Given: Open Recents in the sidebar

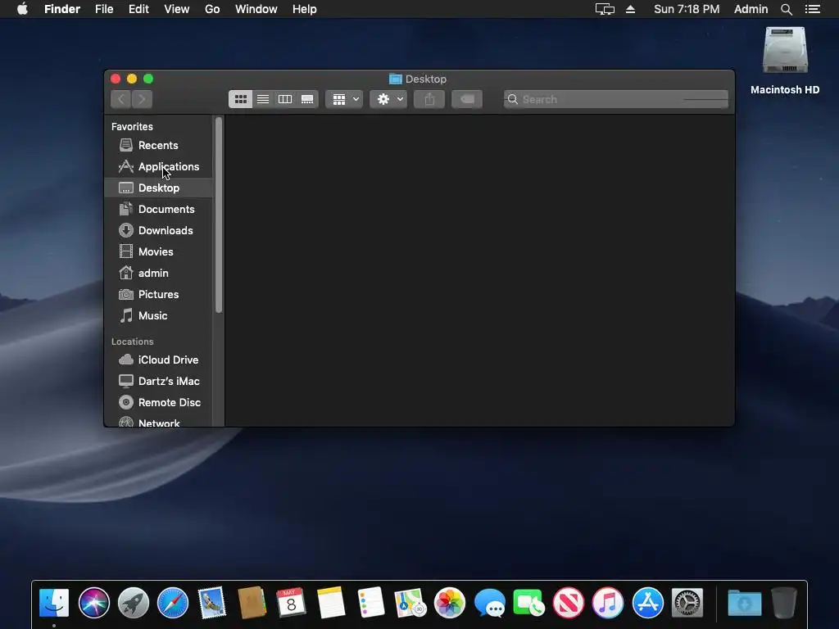Looking at the screenshot, I should click(x=158, y=145).
